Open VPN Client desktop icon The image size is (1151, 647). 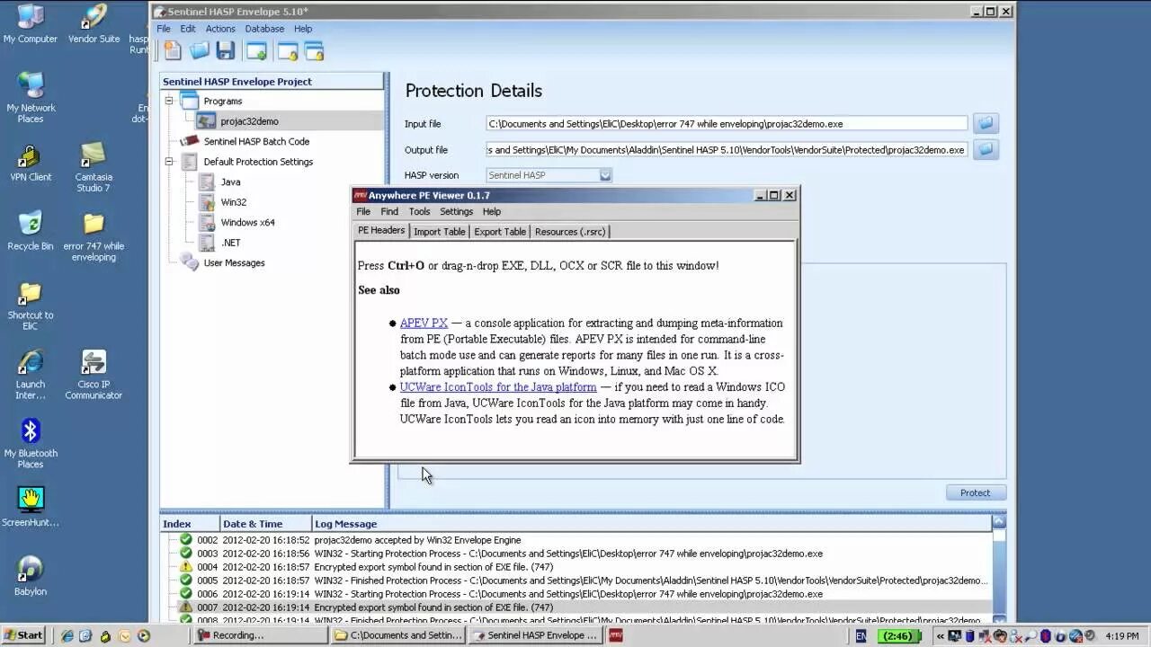(31, 162)
